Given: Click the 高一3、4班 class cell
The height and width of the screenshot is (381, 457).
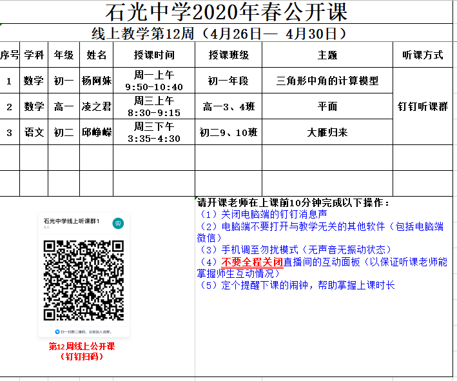Looking at the screenshot, I should 228,107.
